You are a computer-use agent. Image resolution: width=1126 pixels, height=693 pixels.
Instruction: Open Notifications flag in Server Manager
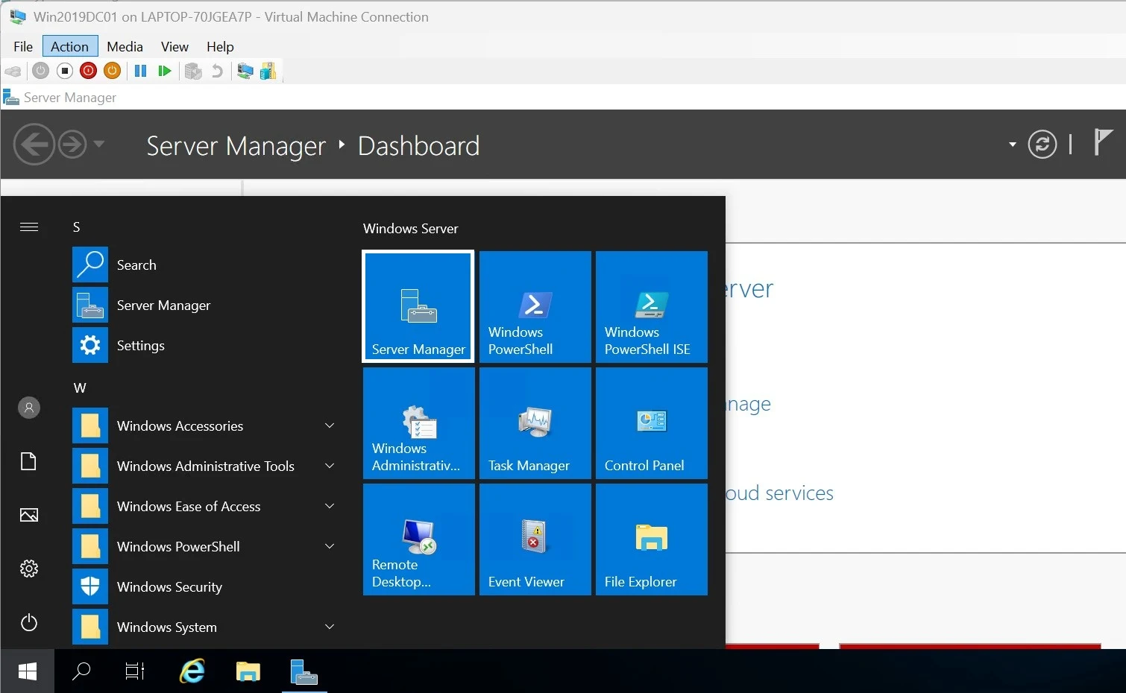pos(1102,142)
